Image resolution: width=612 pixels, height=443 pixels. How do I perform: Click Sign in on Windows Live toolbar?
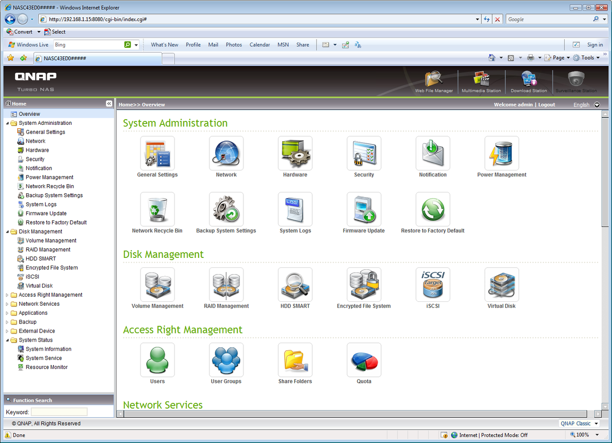click(595, 44)
